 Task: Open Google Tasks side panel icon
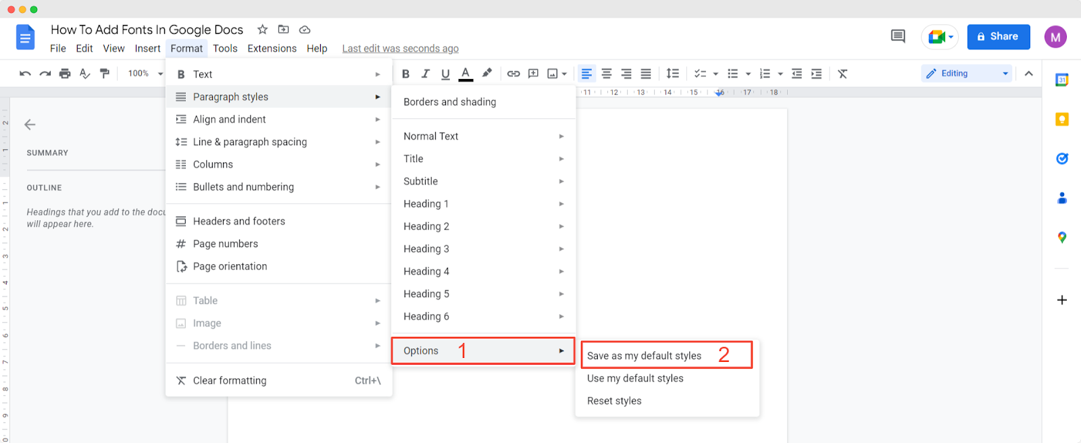(x=1061, y=159)
